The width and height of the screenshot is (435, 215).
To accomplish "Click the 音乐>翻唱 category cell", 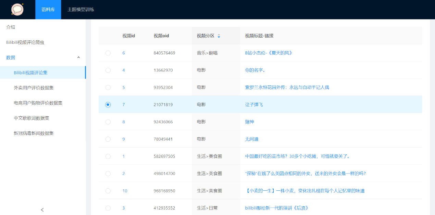I will point(207,53).
